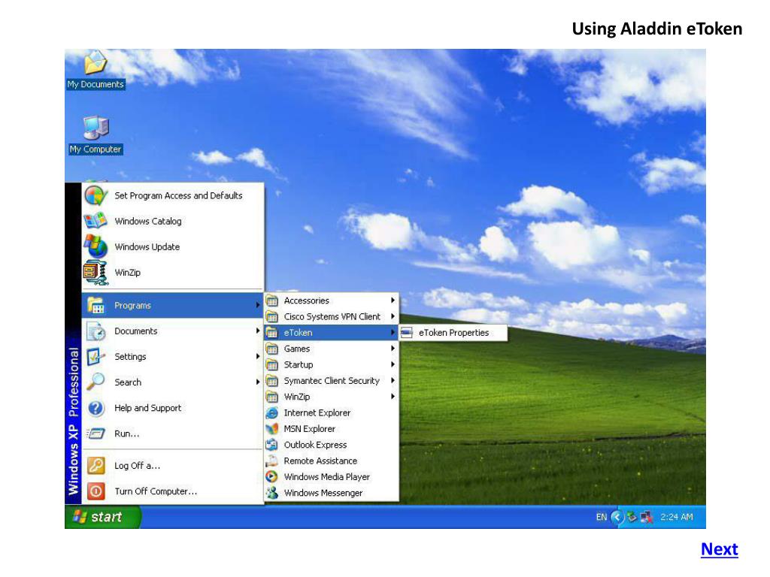Expand the Startup submenu arrow

pos(393,364)
